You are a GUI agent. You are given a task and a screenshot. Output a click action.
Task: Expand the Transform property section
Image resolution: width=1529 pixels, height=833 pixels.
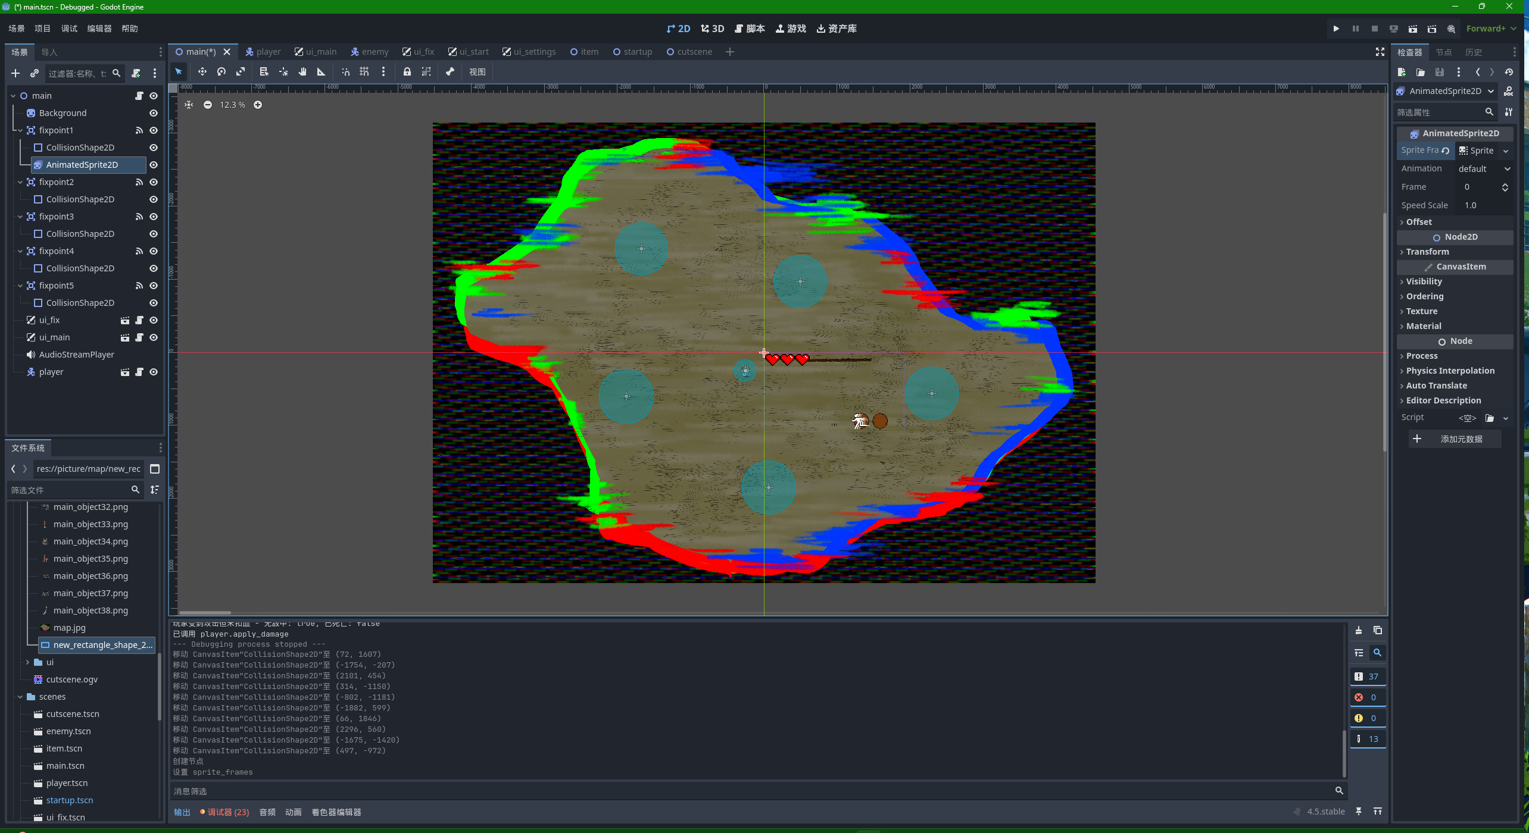click(1427, 252)
